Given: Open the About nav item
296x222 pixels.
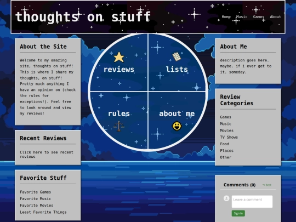Looking at the screenshot, I should point(275,16).
